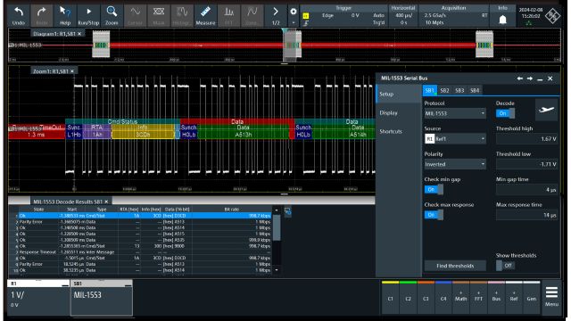Toggle Run/Stop acquisition
Viewport: 571px width, 321px height.
coord(88,16)
